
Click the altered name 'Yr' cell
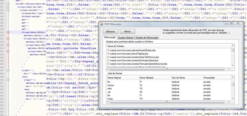[140, 95]
